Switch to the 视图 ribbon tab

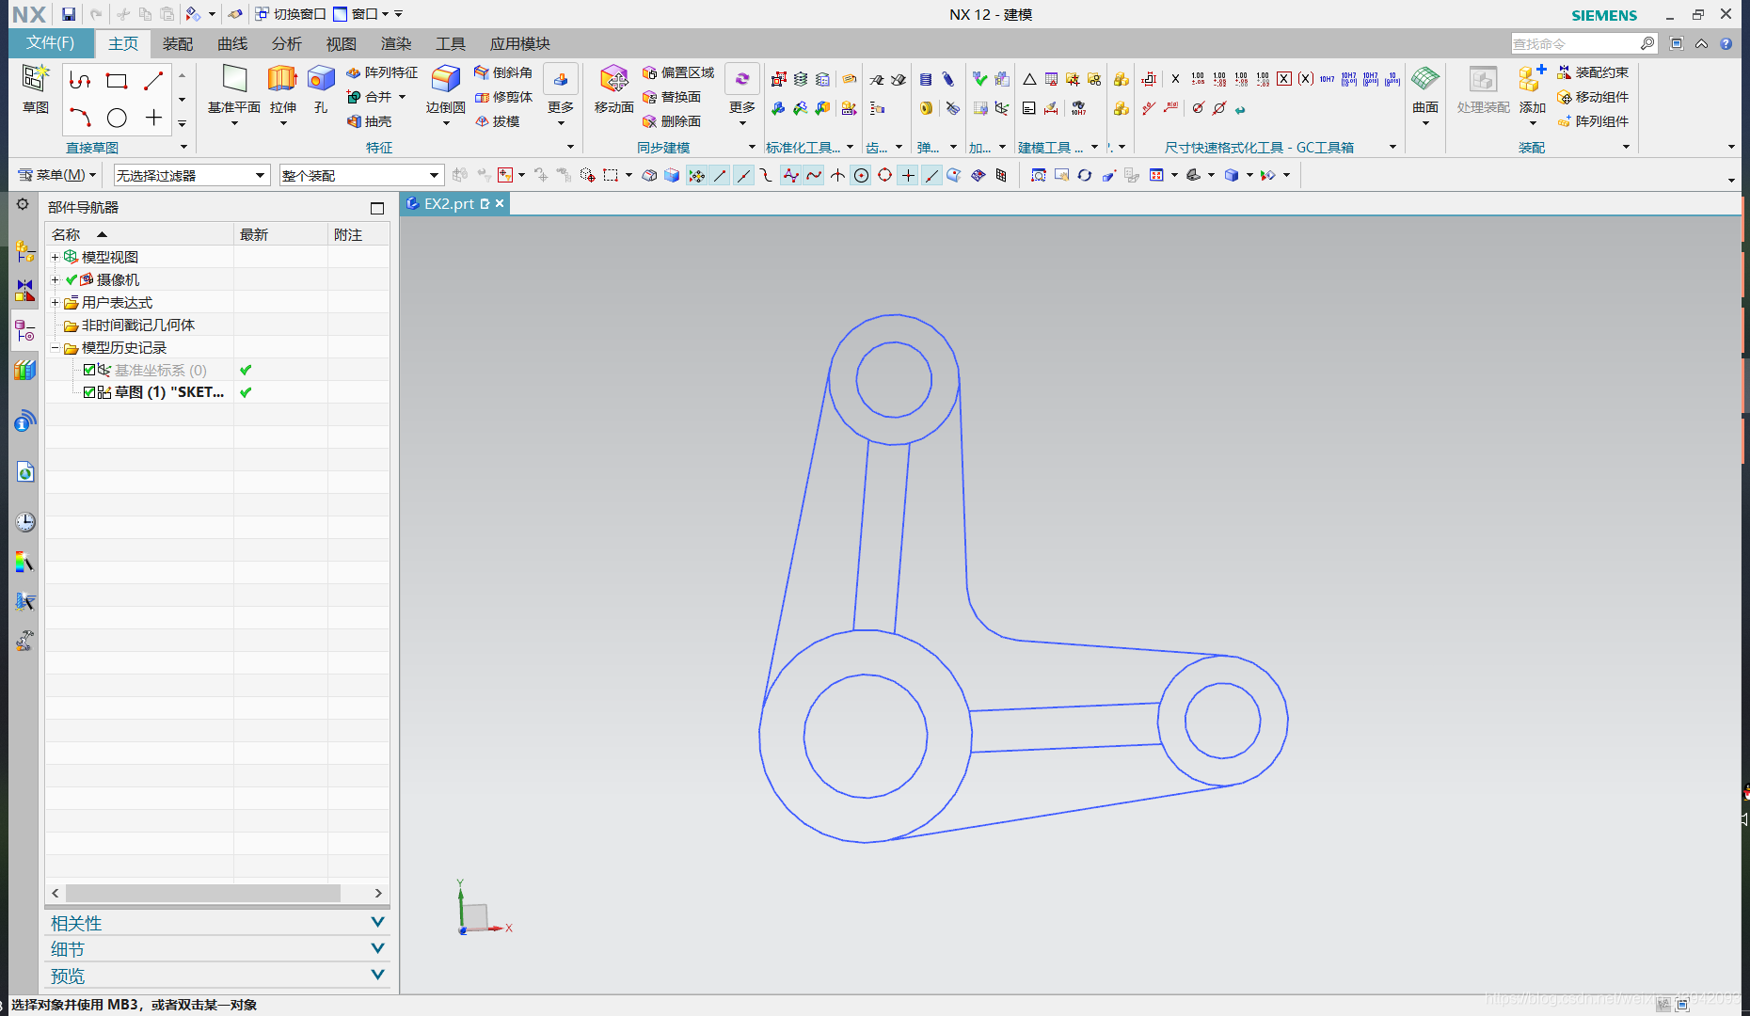[x=341, y=43]
